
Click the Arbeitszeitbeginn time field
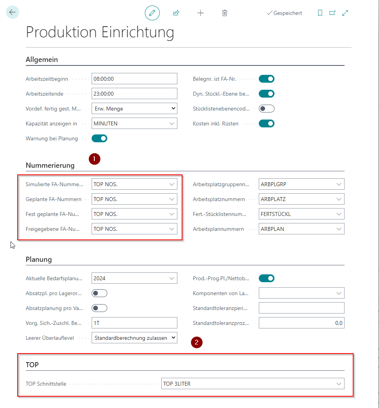click(134, 79)
